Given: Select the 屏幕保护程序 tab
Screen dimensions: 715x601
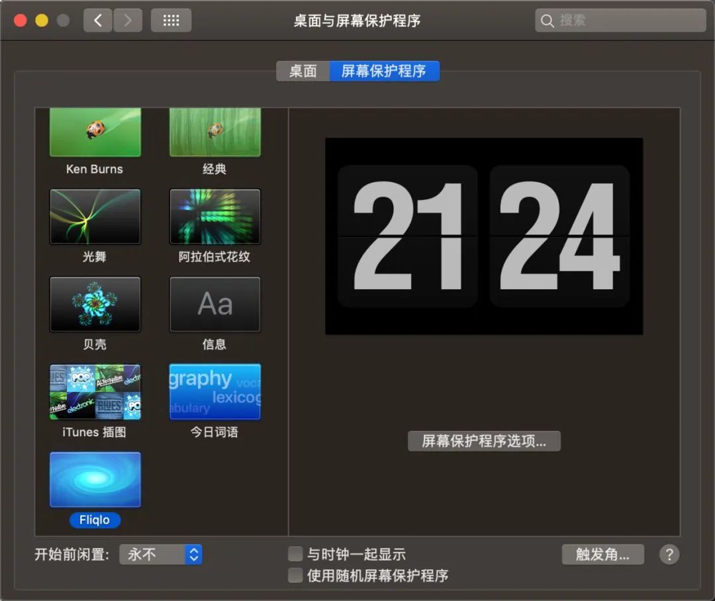Looking at the screenshot, I should point(386,71).
